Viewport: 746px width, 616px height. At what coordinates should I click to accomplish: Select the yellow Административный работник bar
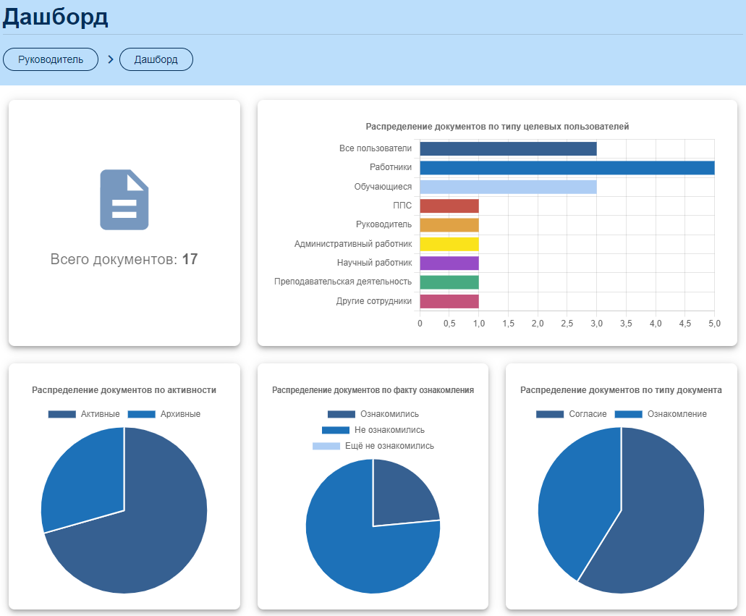[449, 244]
